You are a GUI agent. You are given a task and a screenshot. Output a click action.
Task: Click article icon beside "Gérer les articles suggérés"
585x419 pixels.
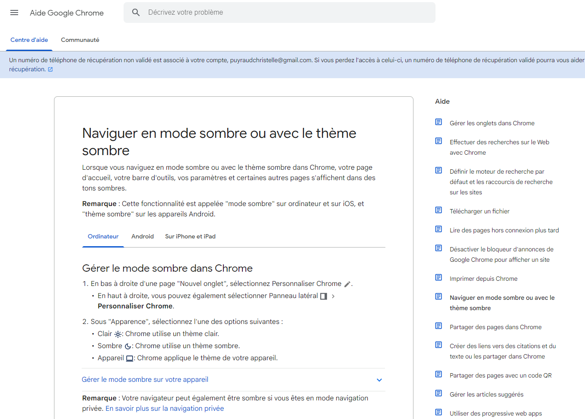[439, 394]
